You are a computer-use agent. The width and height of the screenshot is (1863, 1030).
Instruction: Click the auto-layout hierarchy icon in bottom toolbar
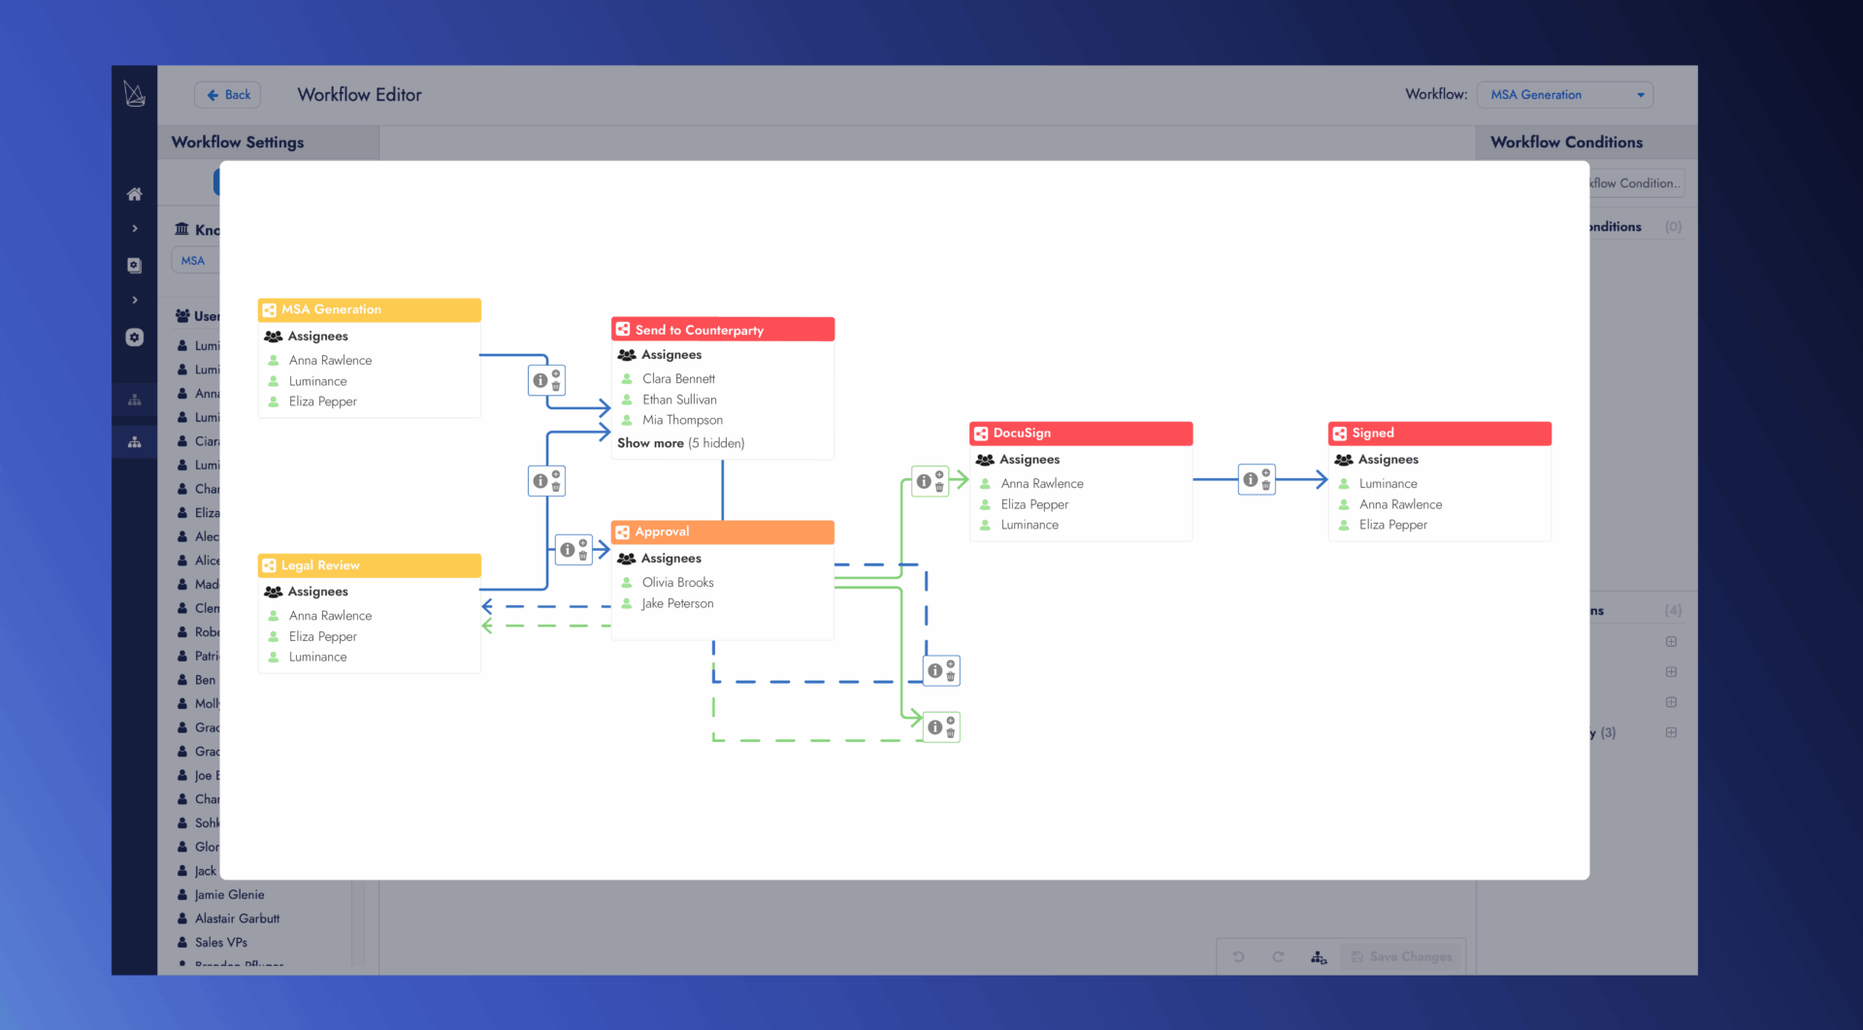coord(1319,956)
